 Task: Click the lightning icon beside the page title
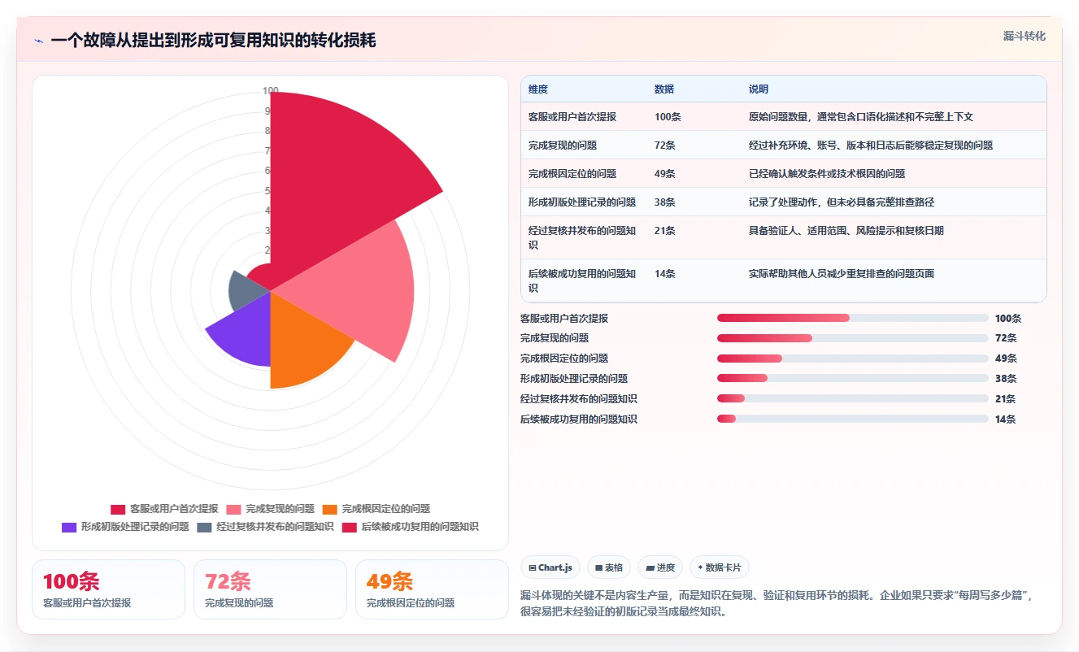tap(39, 41)
